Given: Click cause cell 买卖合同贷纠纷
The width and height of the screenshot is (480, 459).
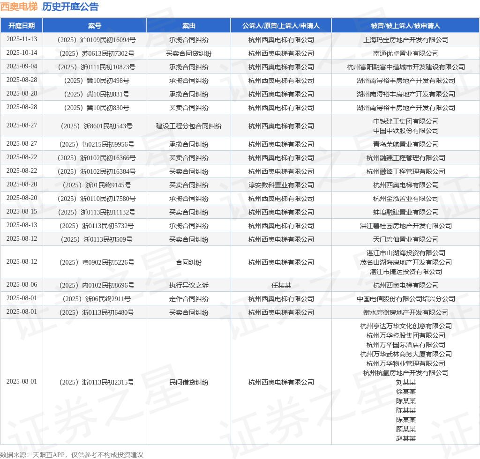Looking at the screenshot, I should [x=188, y=53].
